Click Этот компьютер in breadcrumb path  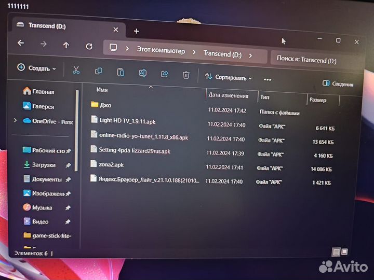point(161,50)
